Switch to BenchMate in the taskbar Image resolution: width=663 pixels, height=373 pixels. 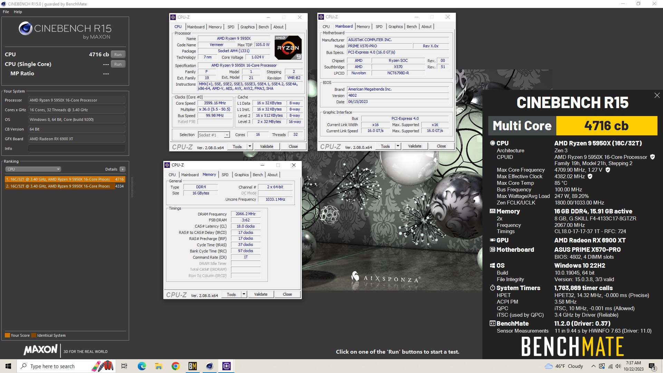click(192, 366)
